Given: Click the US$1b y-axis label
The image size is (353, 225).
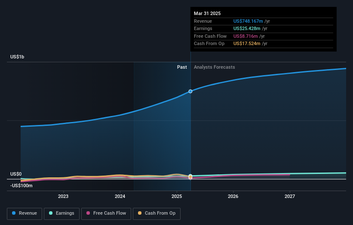Looking at the screenshot, I should (x=17, y=57).
